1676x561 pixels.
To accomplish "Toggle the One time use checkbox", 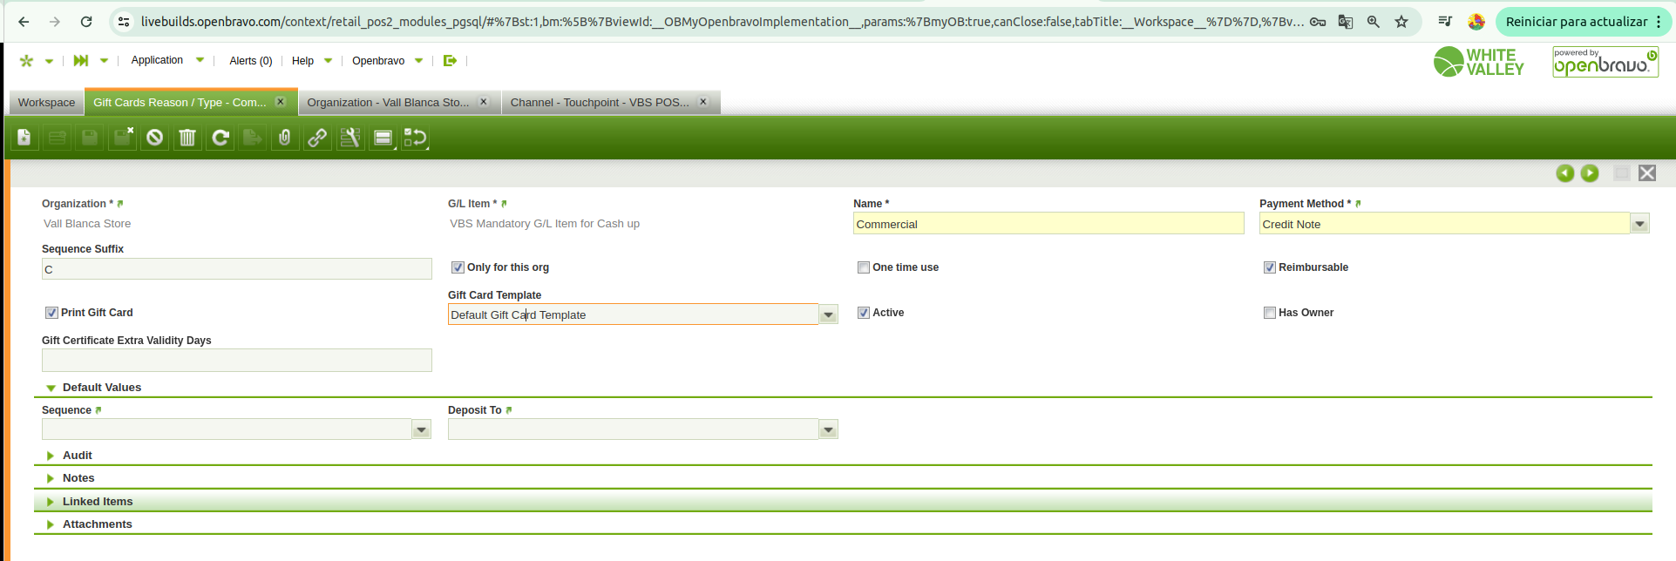I will click(x=864, y=267).
